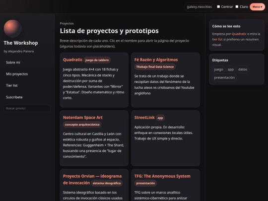268x201 pixels.
Task: Open the Quadratic project card title
Action: coord(72,60)
